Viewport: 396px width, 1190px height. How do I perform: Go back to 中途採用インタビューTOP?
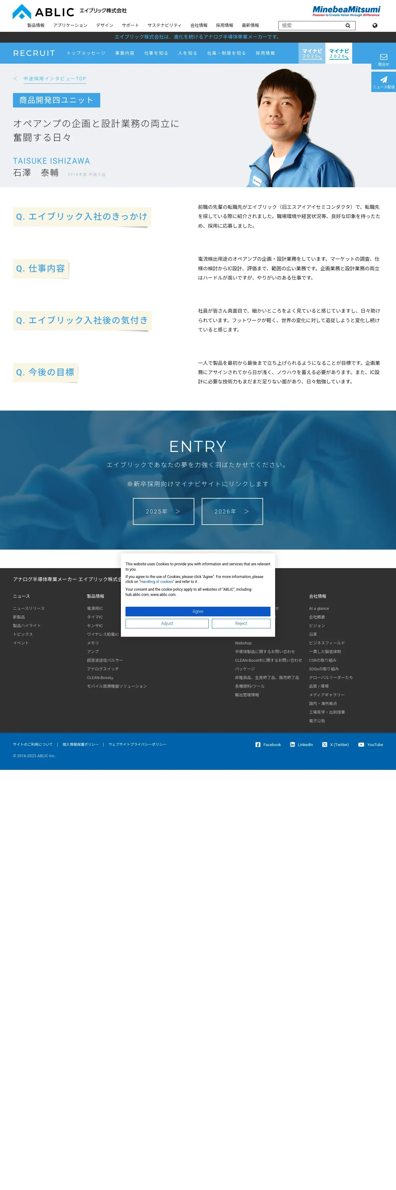tap(55, 78)
